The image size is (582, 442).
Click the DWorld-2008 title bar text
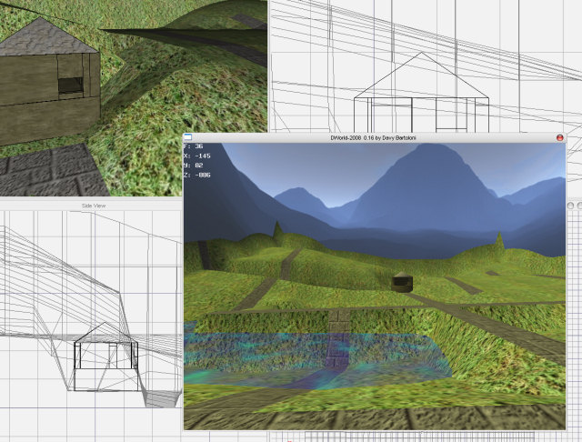[375, 137]
